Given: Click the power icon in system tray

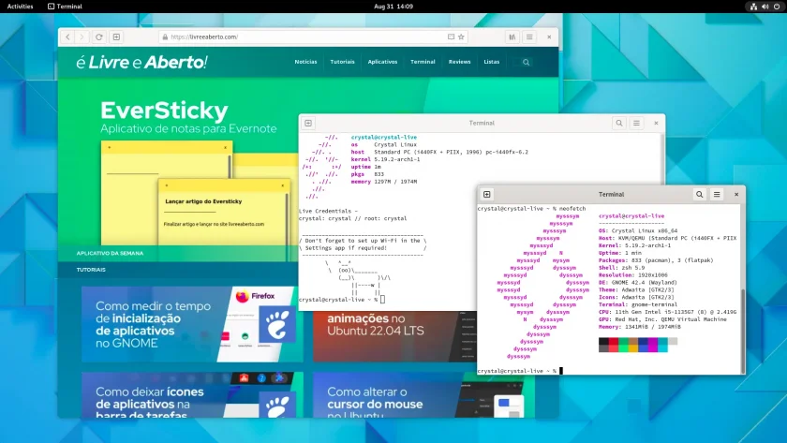Looking at the screenshot, I should [x=777, y=7].
